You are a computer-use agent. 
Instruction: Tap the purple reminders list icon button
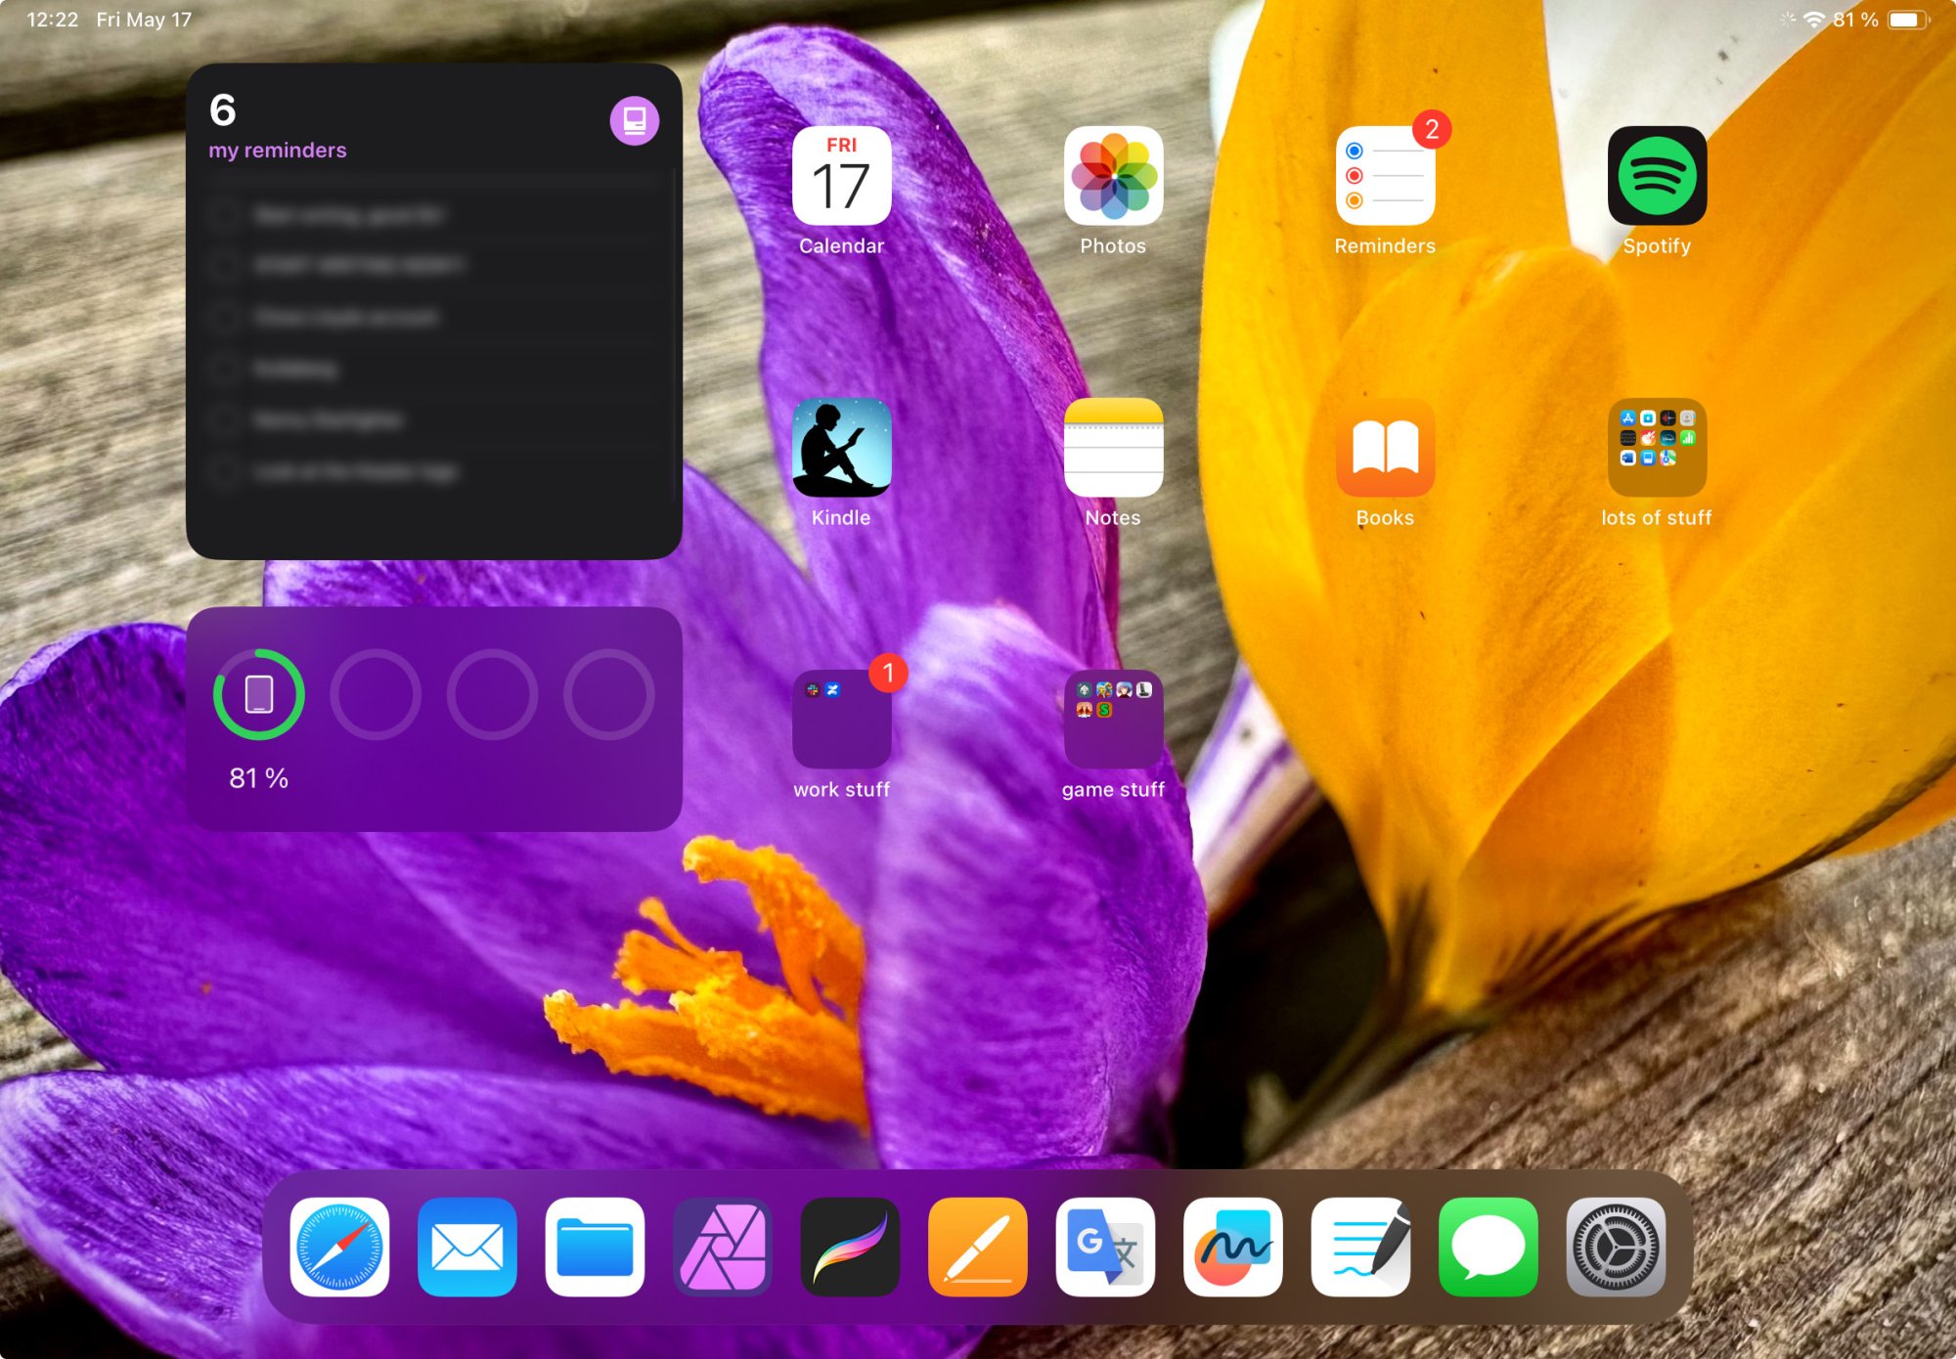(x=634, y=121)
